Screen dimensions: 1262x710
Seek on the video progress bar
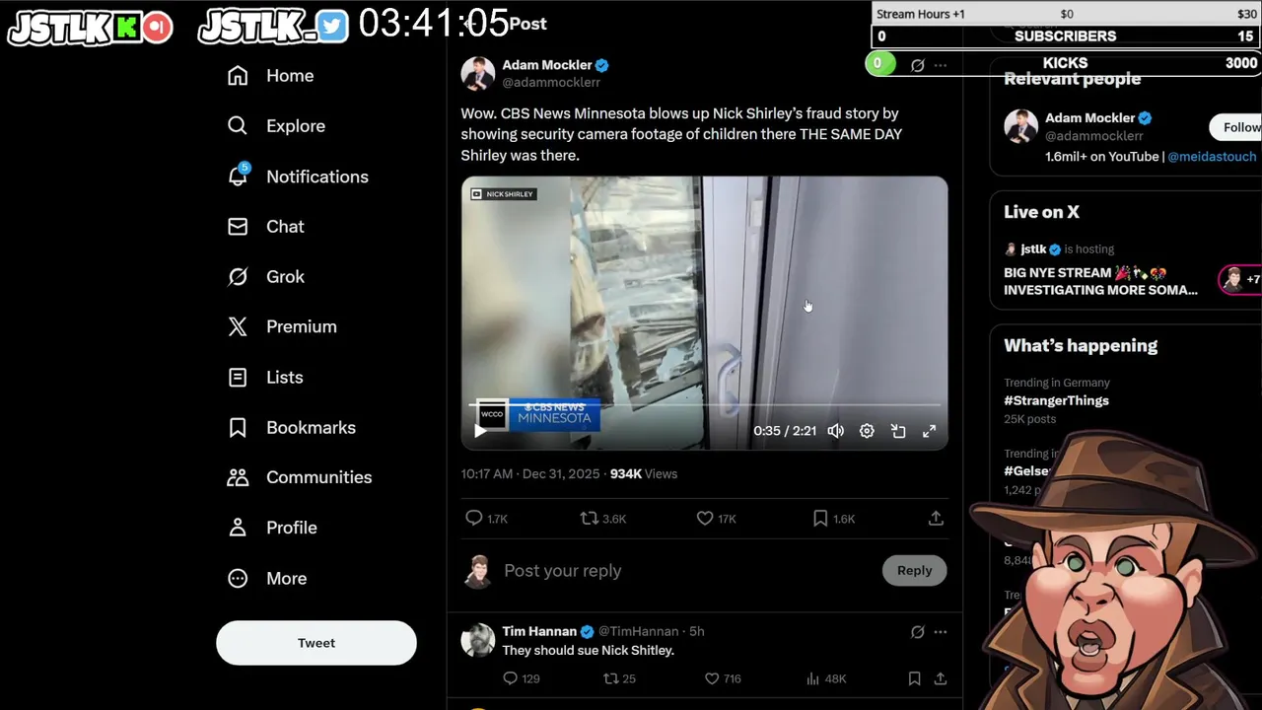coord(704,405)
